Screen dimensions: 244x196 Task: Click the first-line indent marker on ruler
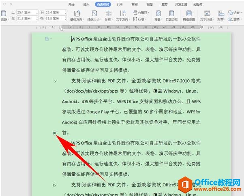tap(71, 26)
